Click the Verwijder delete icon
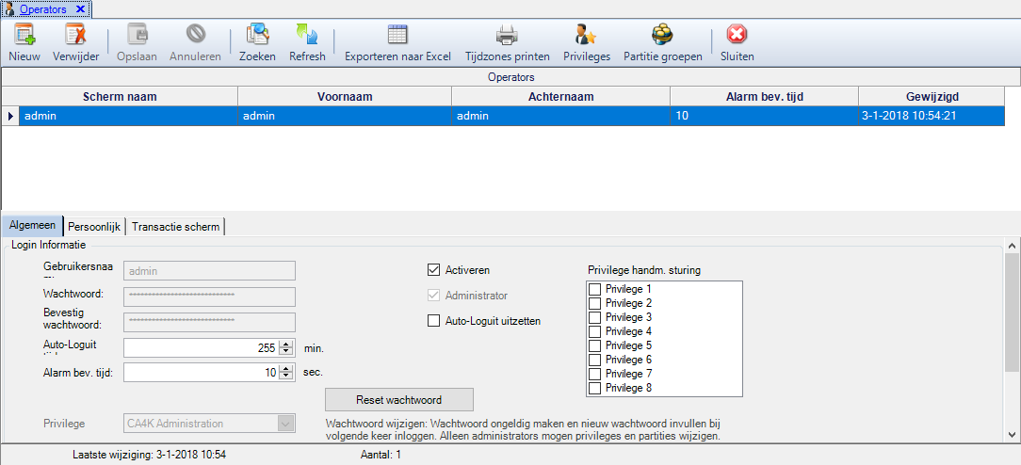 coord(75,34)
